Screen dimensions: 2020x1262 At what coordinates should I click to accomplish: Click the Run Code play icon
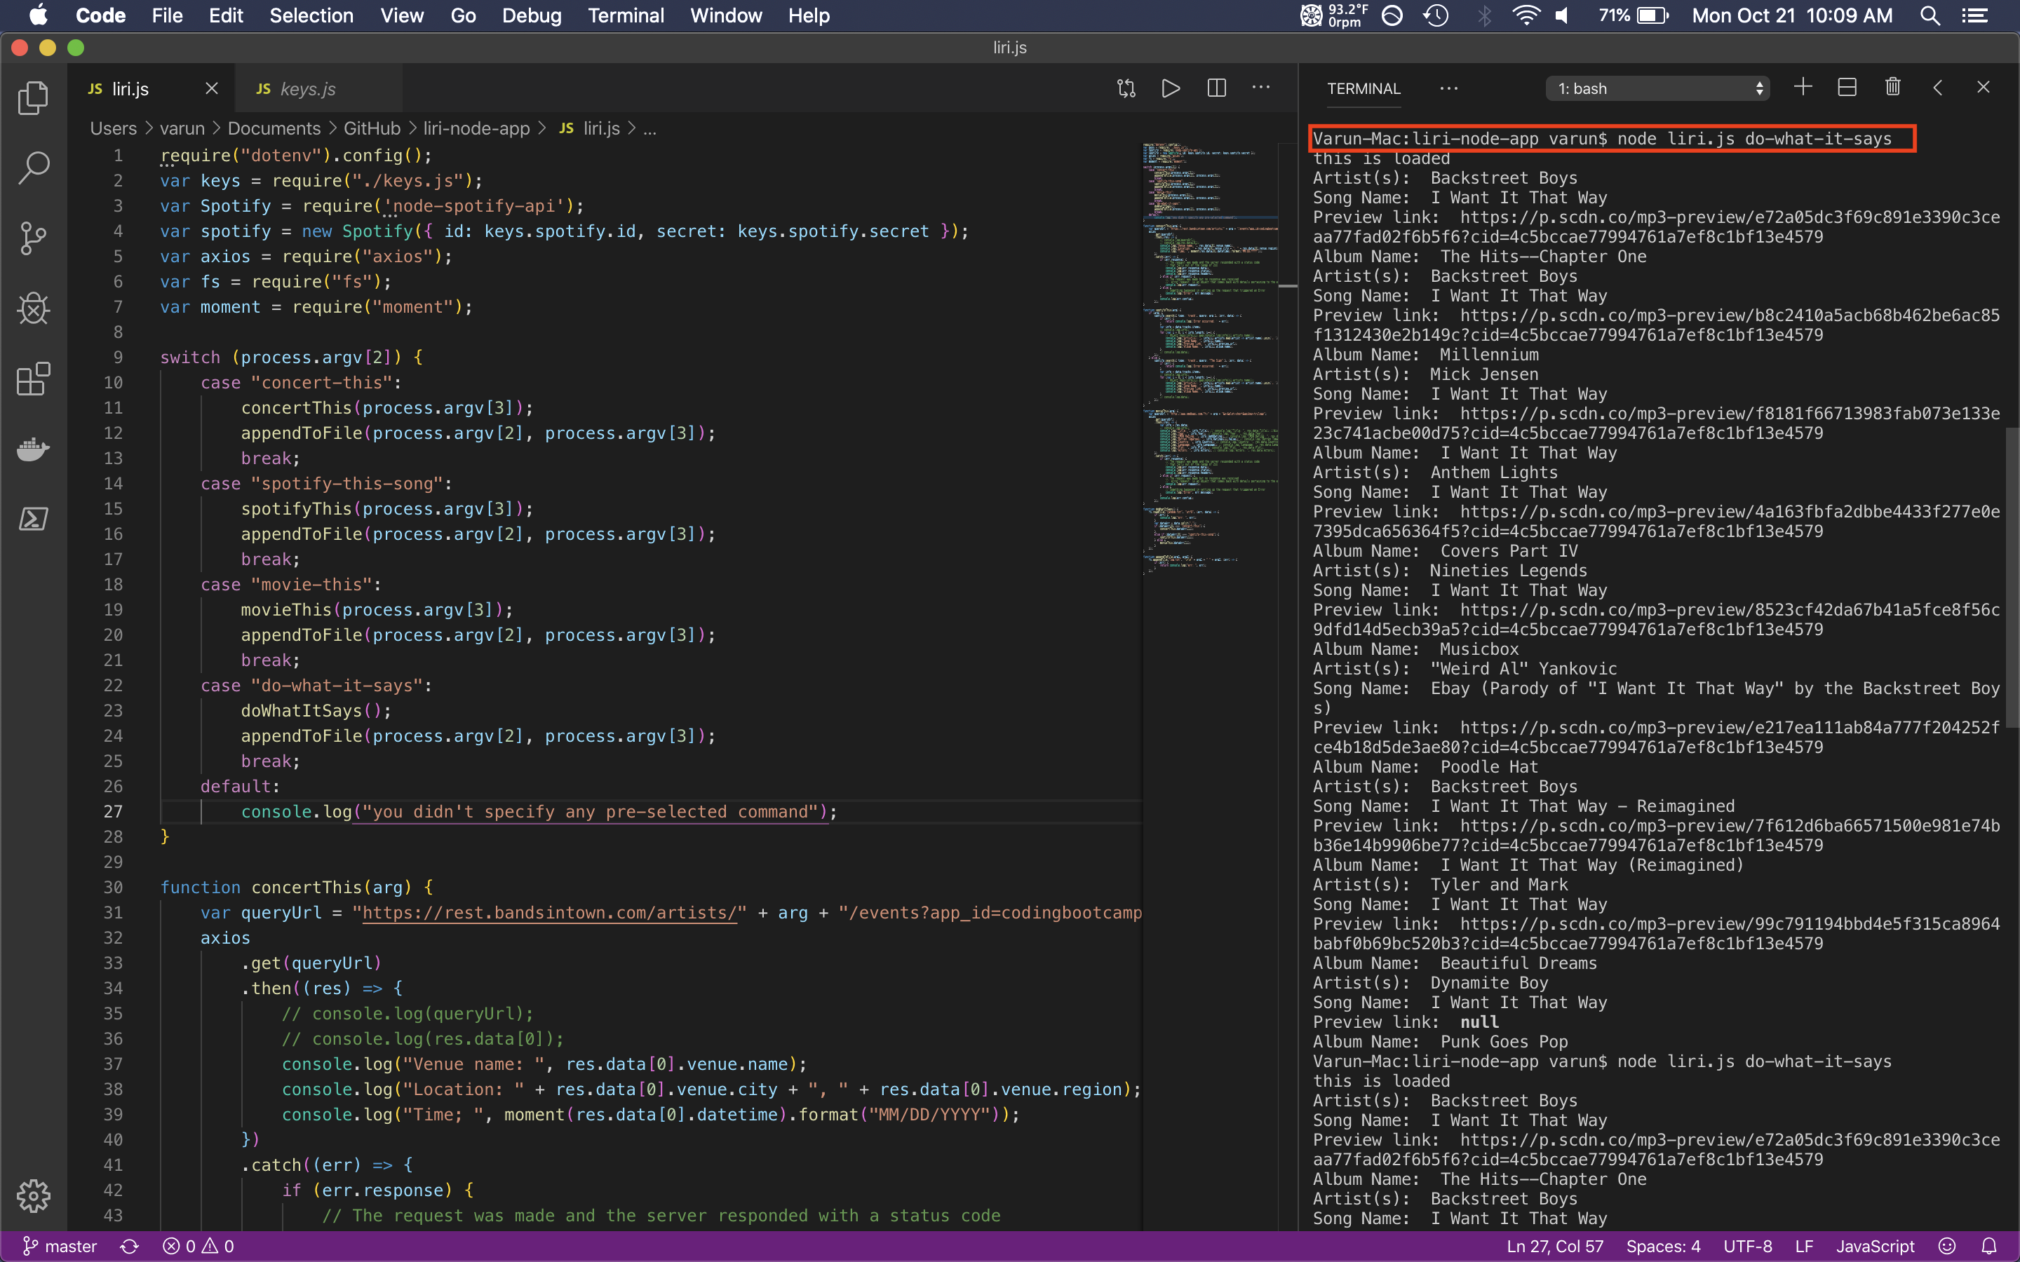click(1170, 88)
